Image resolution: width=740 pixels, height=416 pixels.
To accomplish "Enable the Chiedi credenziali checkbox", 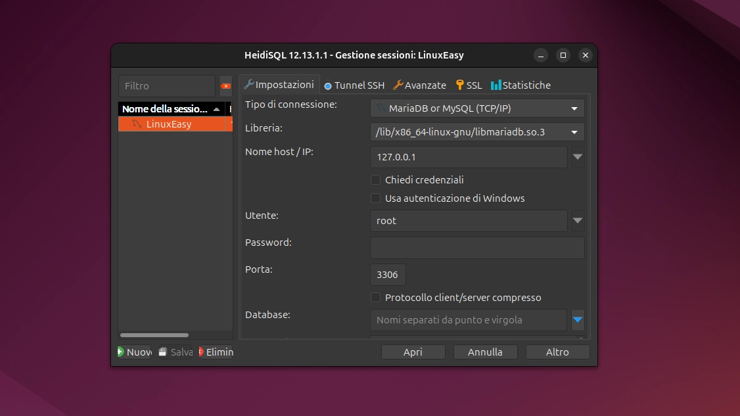I will 375,179.
